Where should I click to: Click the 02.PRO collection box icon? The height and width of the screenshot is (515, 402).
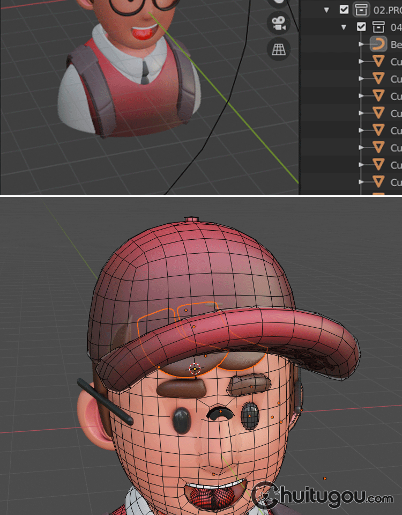pos(361,10)
